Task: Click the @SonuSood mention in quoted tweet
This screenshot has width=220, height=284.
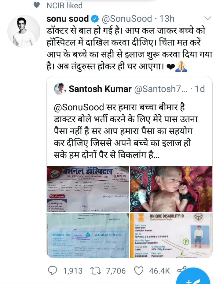Action: point(79,107)
